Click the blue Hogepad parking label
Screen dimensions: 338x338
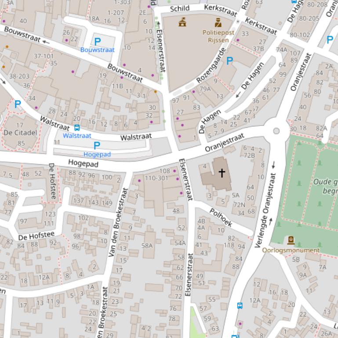[x=97, y=155]
